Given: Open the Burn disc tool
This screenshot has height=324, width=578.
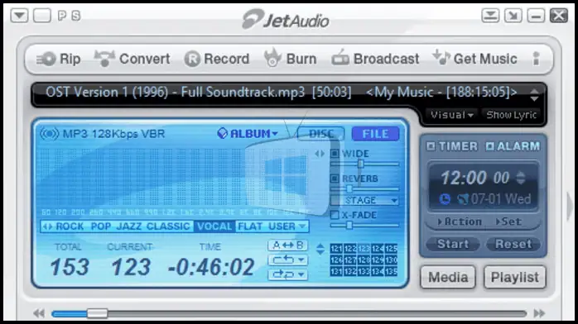Looking at the screenshot, I should (x=291, y=59).
